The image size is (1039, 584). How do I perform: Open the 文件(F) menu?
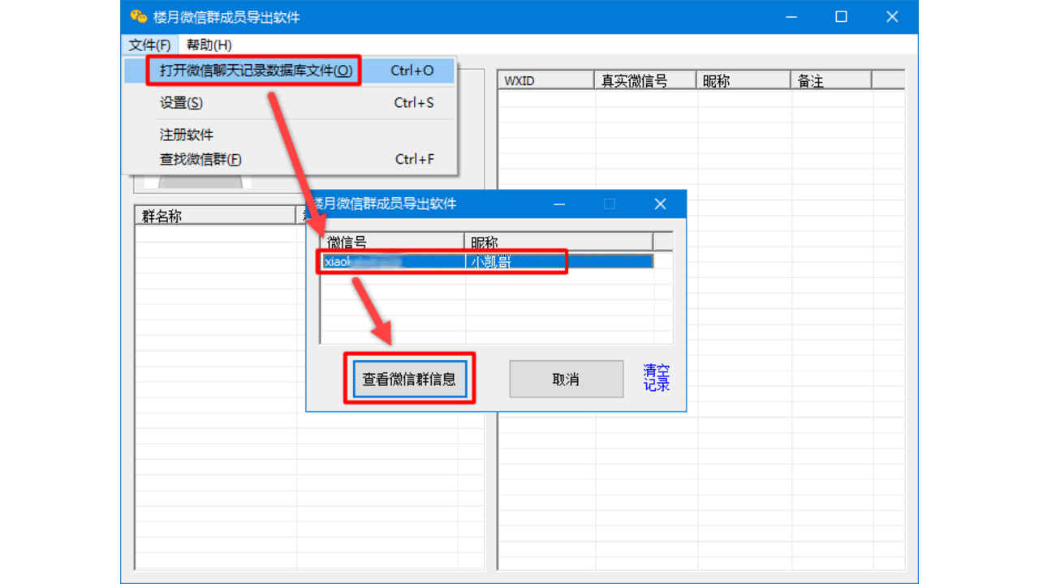(x=149, y=45)
